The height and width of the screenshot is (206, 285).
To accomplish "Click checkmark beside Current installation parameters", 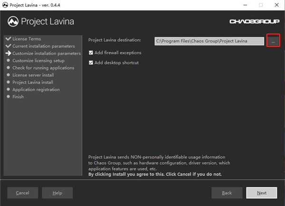I will point(8,46).
